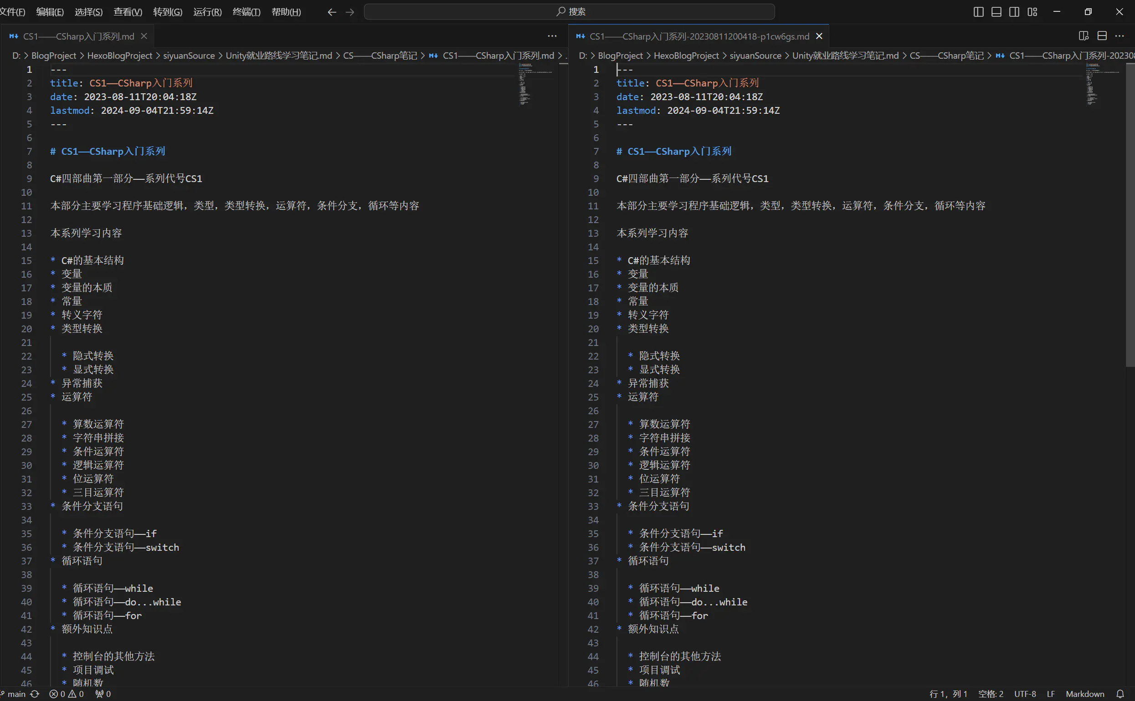Toggle the secondary side bar layout icon
The width and height of the screenshot is (1135, 701).
click(1014, 12)
